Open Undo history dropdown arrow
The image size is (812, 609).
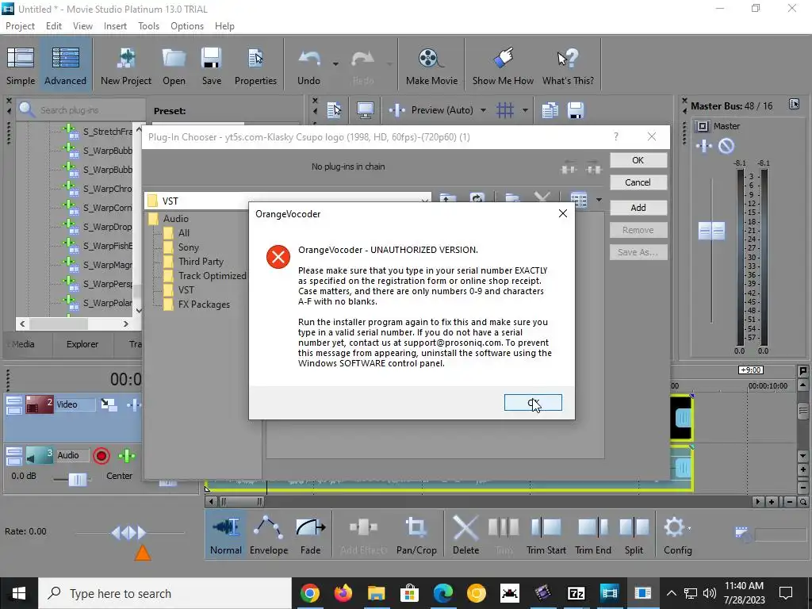335,64
